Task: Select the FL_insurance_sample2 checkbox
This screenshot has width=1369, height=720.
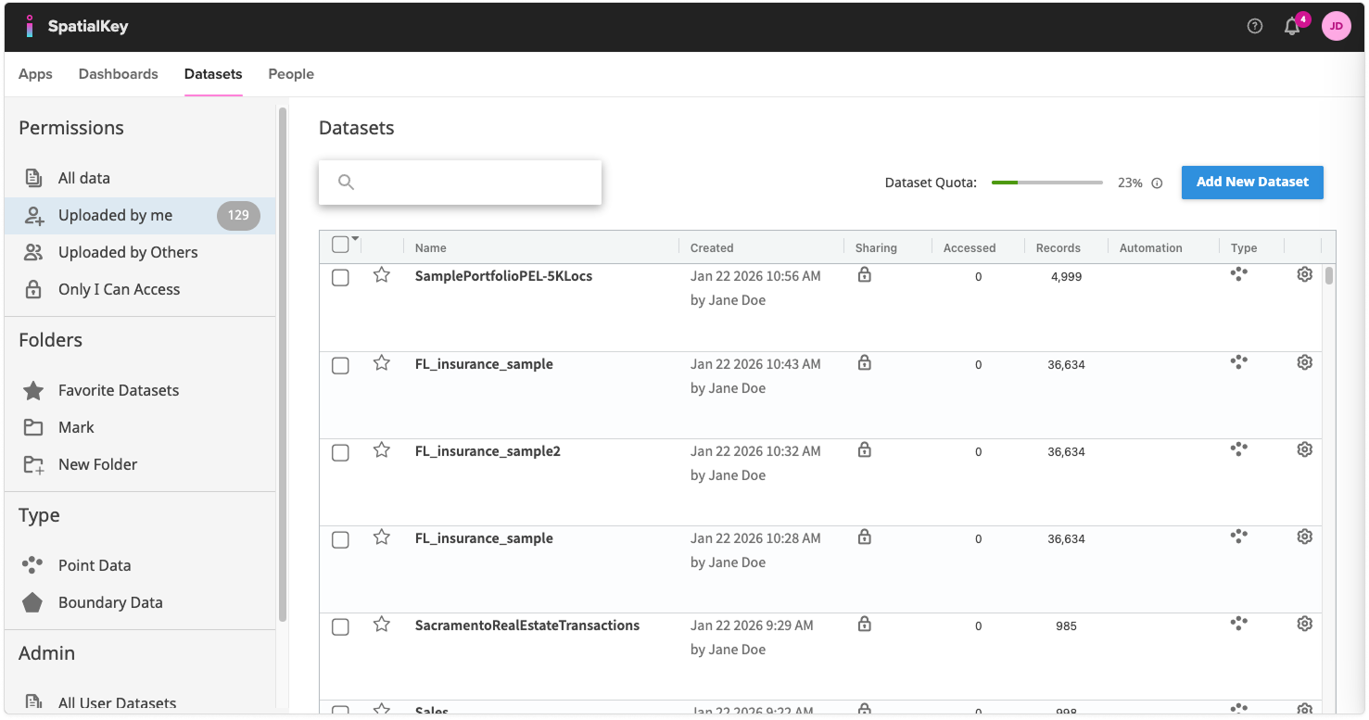Action: click(340, 453)
